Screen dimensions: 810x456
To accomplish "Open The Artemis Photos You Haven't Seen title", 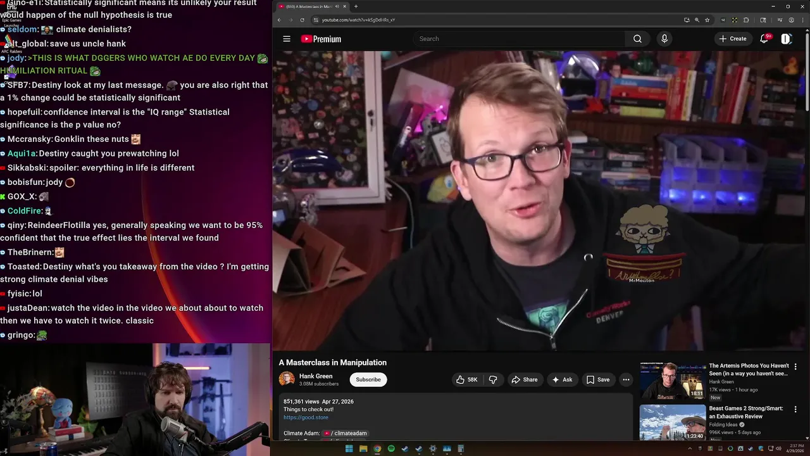I will pyautogui.click(x=749, y=370).
